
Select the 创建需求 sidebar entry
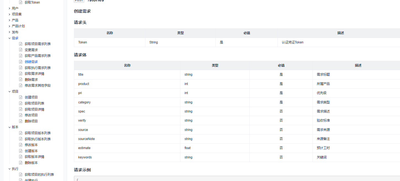(x=31, y=62)
